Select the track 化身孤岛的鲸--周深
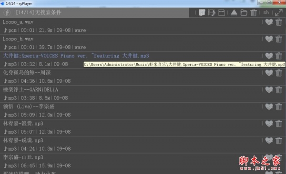Image resolution: width=286 pixels, height=174 pixels. [27, 73]
